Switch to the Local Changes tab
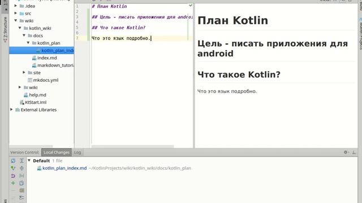Image resolution: width=362 pixels, height=203 pixels. (57, 152)
